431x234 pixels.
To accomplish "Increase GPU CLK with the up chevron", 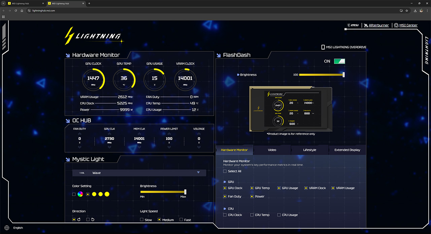I will (109, 134).
